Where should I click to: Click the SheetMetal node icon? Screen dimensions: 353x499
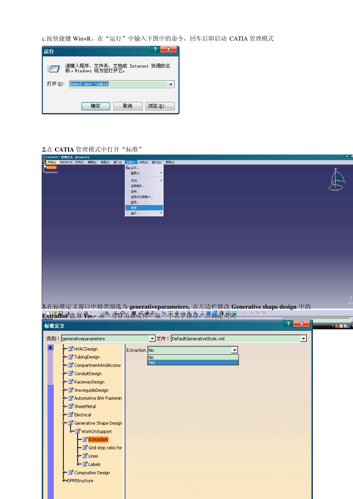tap(71, 406)
